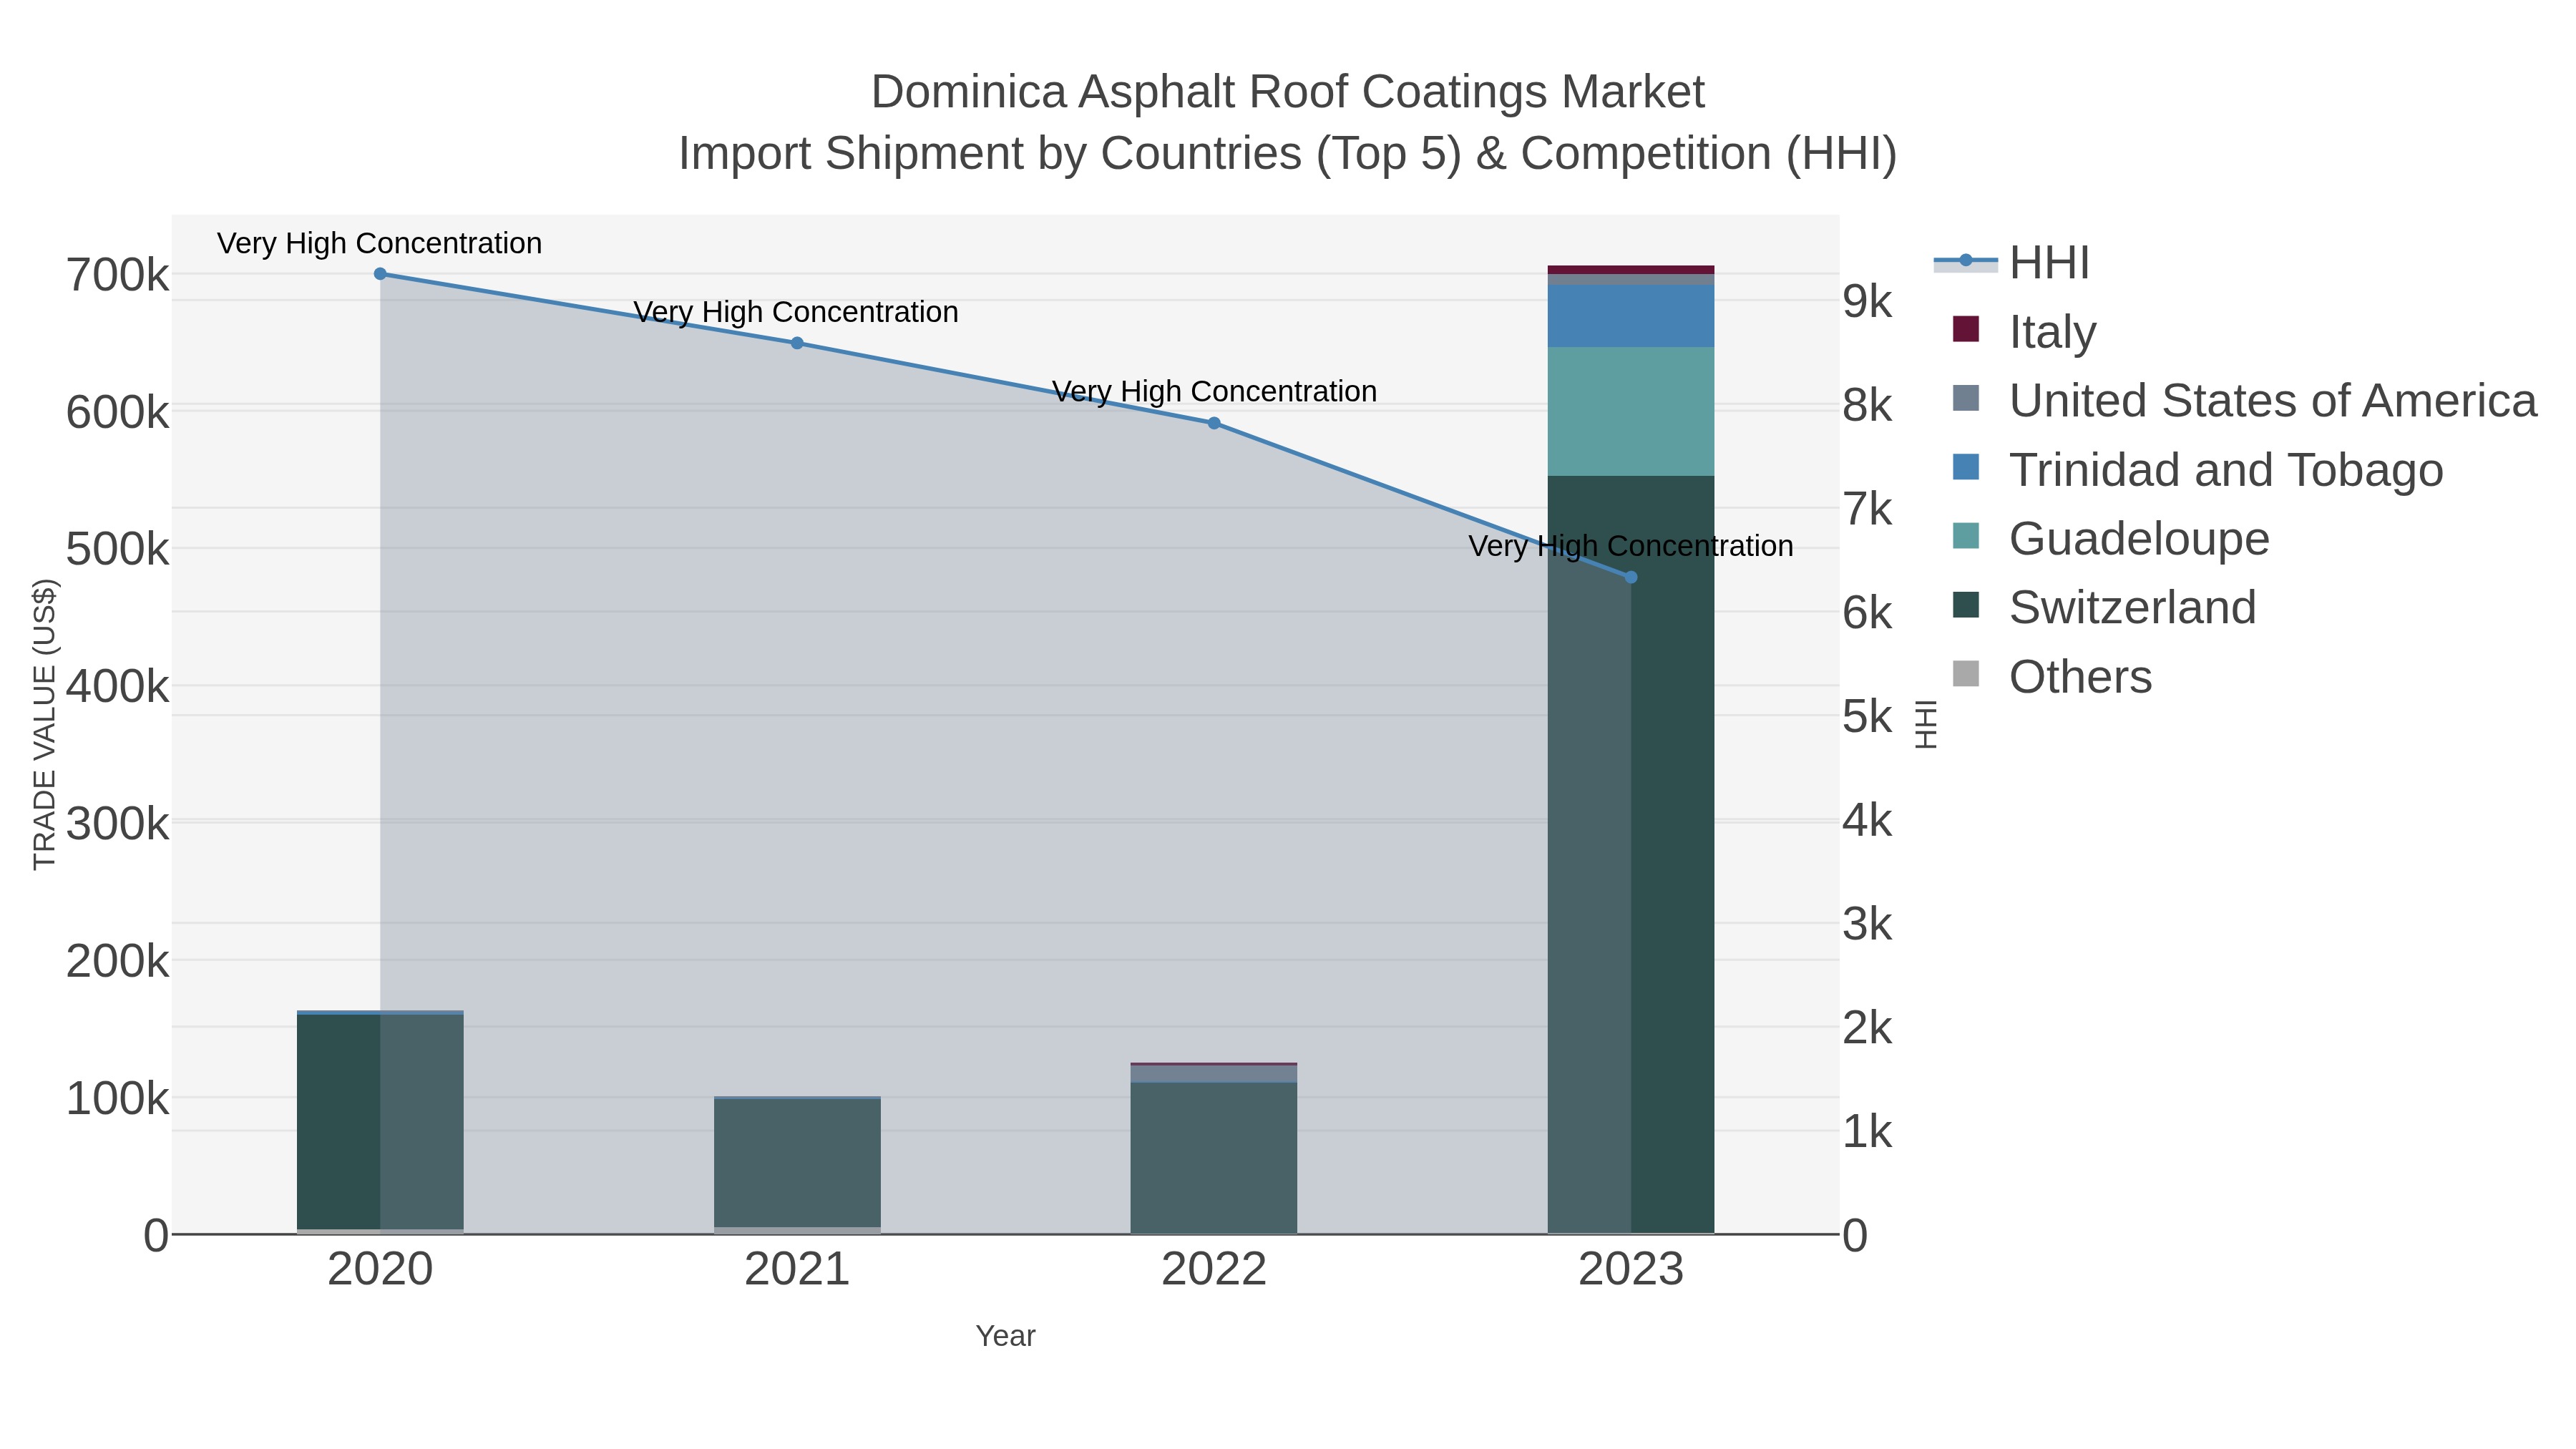Click the 2023 Guadeloupe bar segment

pos(1631,411)
